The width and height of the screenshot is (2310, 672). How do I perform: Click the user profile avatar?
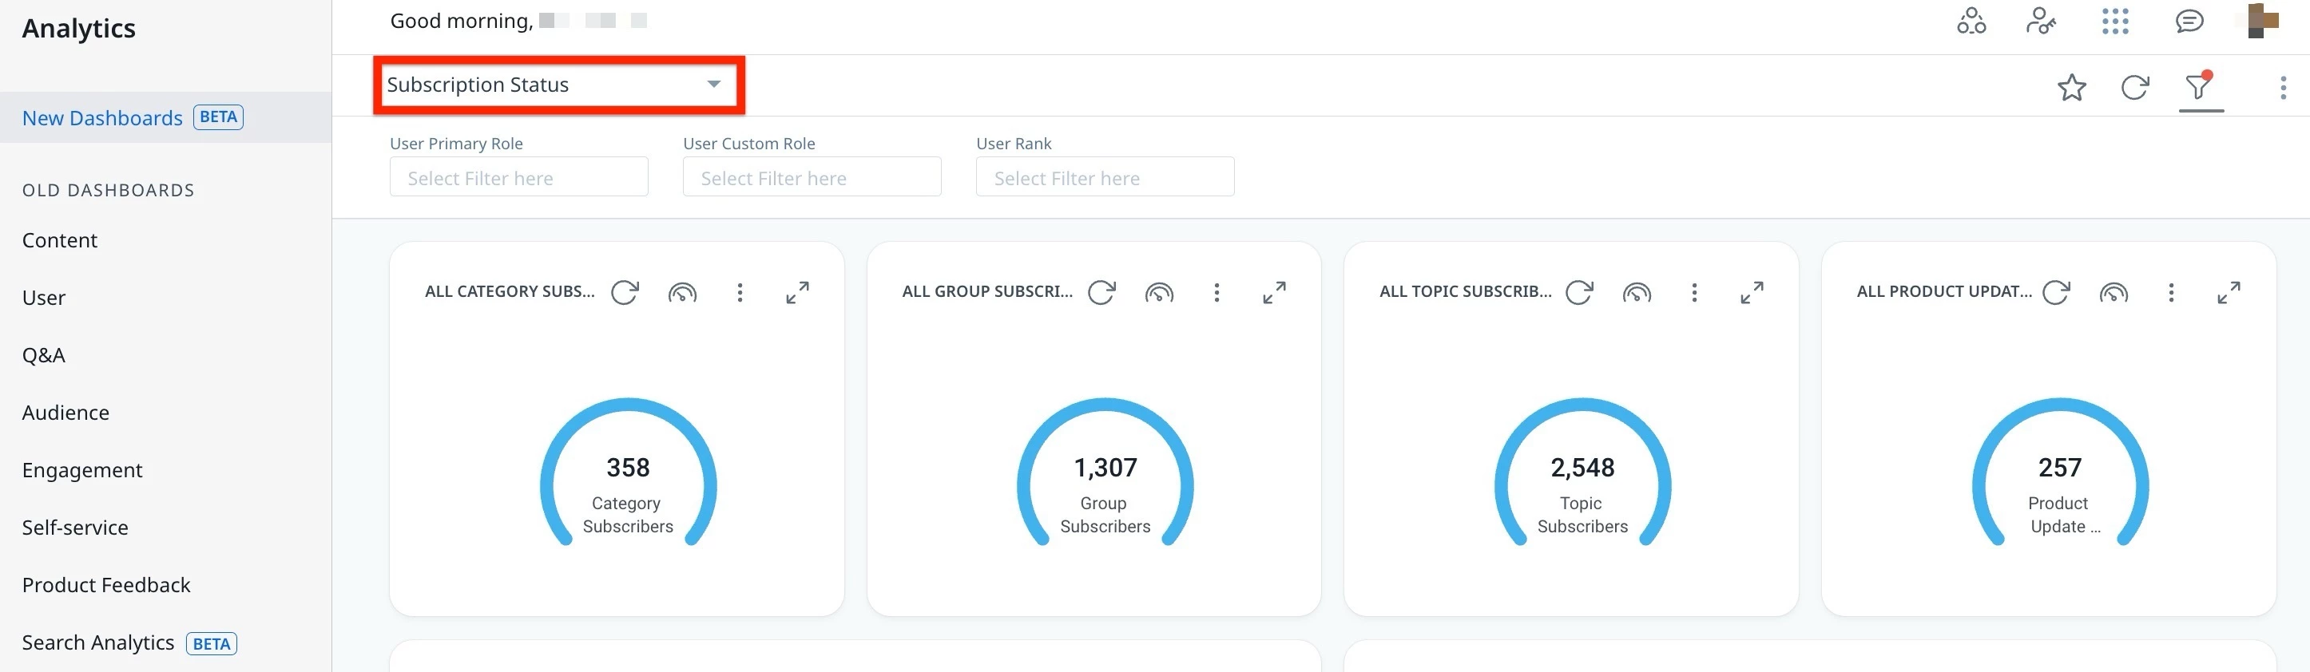(2262, 21)
